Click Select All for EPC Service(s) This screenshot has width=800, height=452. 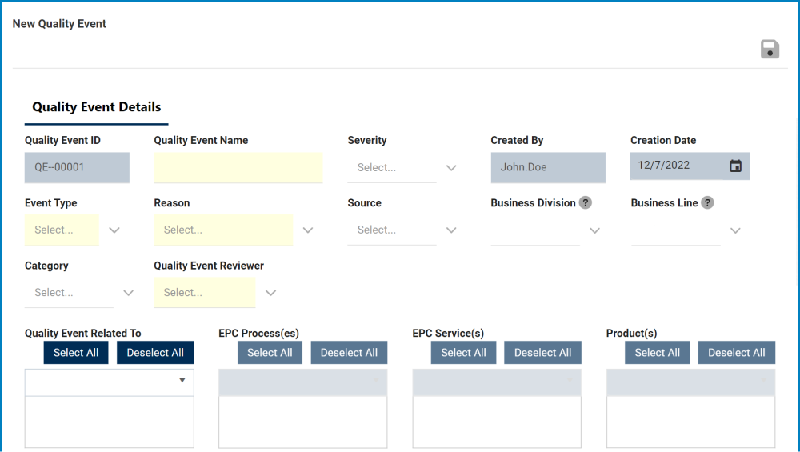[463, 353]
